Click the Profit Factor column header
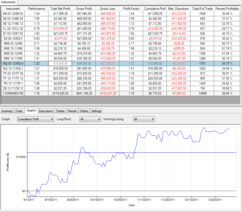This screenshot has height=212, width=242. coord(131,9)
